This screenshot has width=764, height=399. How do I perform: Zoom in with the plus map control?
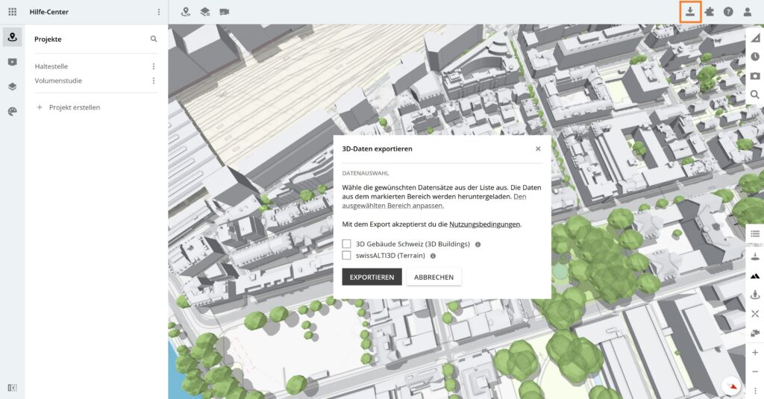755,353
